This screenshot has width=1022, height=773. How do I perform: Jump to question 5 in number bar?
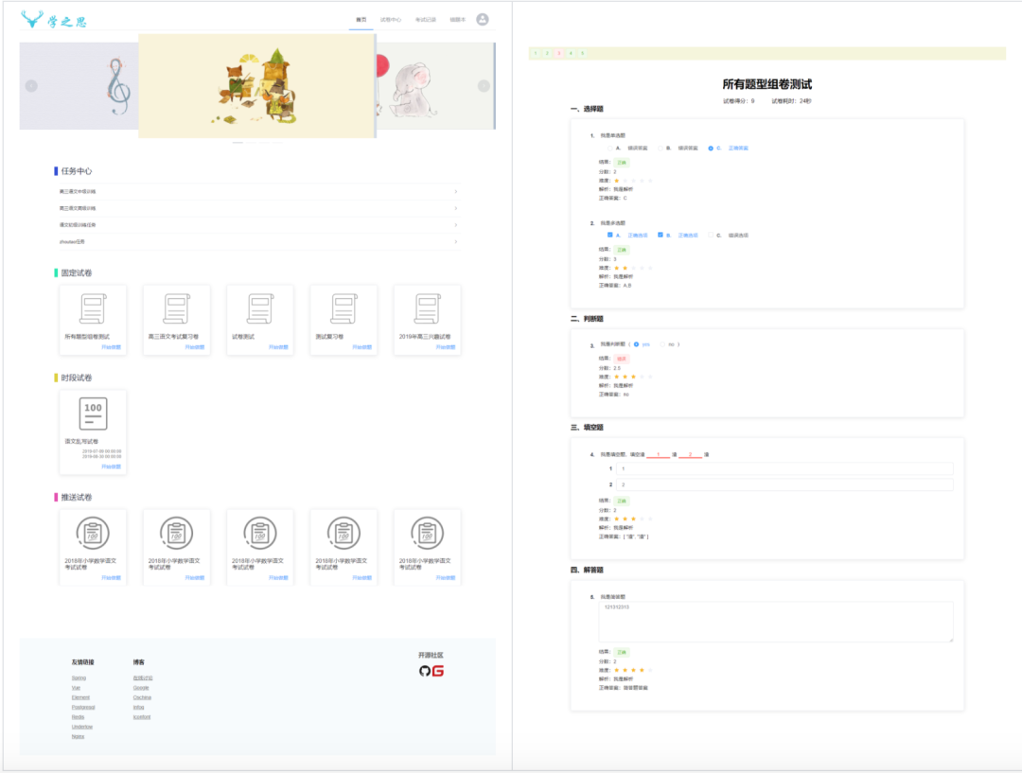pyautogui.click(x=583, y=53)
